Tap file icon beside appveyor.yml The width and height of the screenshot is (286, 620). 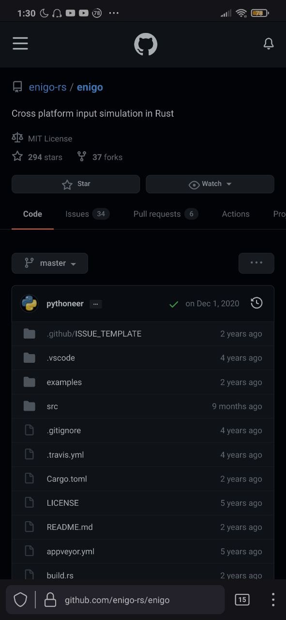30,551
